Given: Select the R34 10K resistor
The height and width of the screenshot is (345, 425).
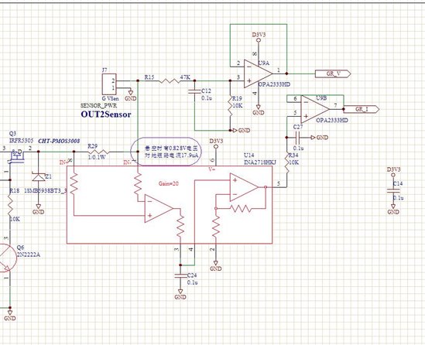Looking at the screenshot, I should (x=286, y=164).
